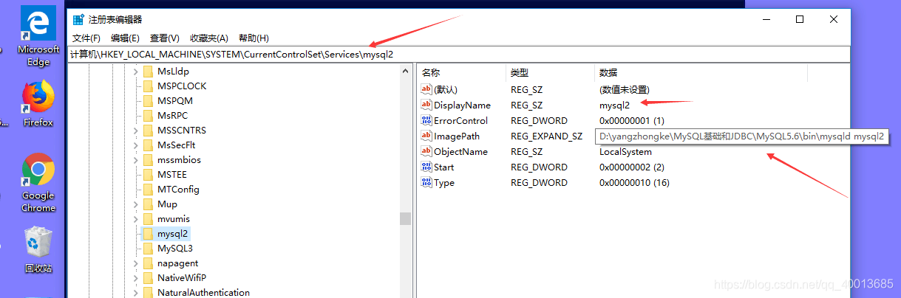This screenshot has width=901, height=298.
Task: Click the (默认) string value icon
Action: pyautogui.click(x=426, y=89)
